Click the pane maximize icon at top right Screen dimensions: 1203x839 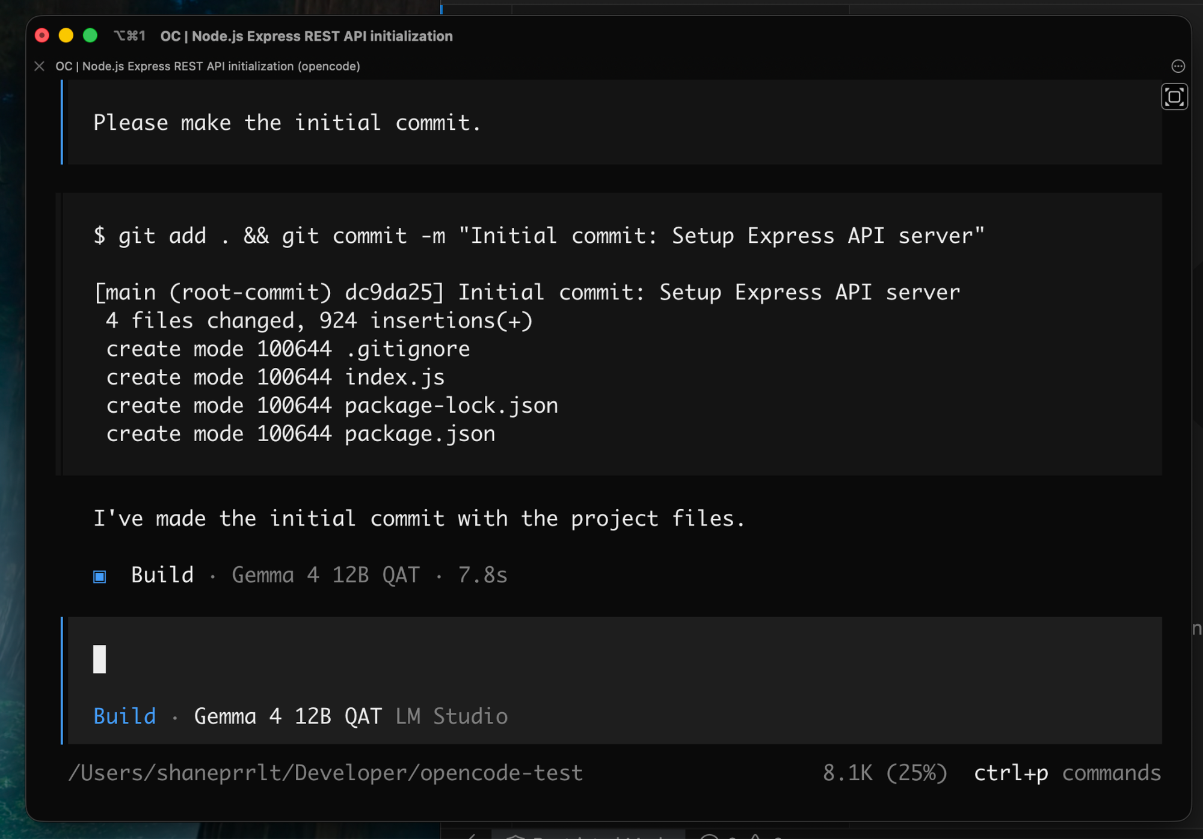pos(1174,97)
